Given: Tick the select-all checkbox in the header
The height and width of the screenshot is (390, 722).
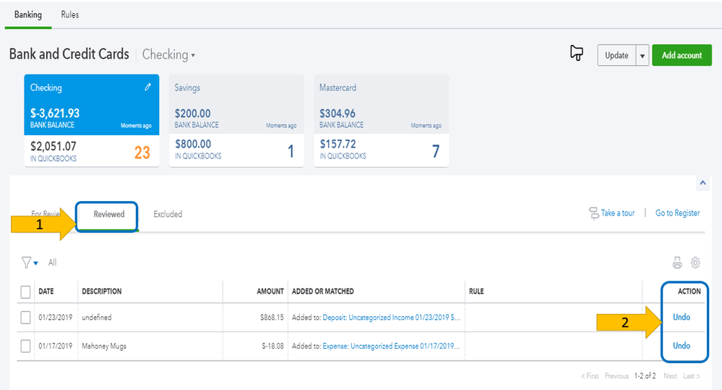Looking at the screenshot, I should click(25, 292).
